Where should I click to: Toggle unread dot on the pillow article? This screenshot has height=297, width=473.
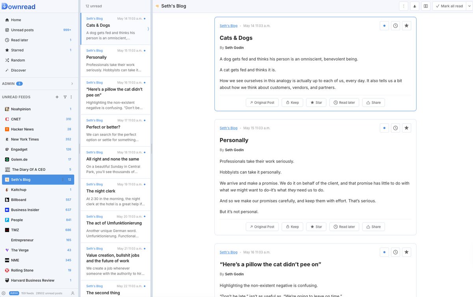(x=384, y=252)
